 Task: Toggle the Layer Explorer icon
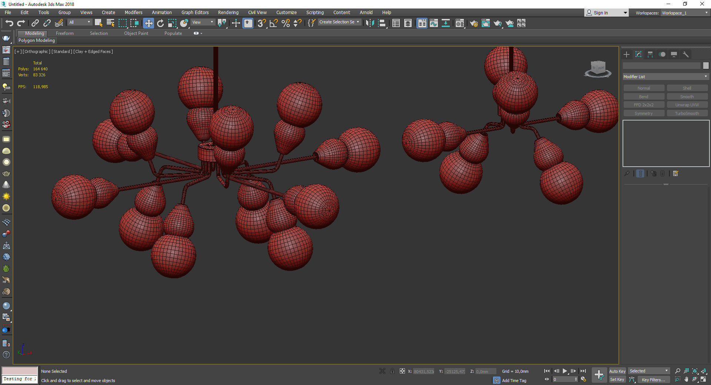click(408, 23)
